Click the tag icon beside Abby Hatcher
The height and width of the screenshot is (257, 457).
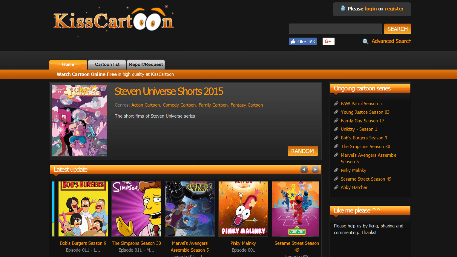point(336,187)
